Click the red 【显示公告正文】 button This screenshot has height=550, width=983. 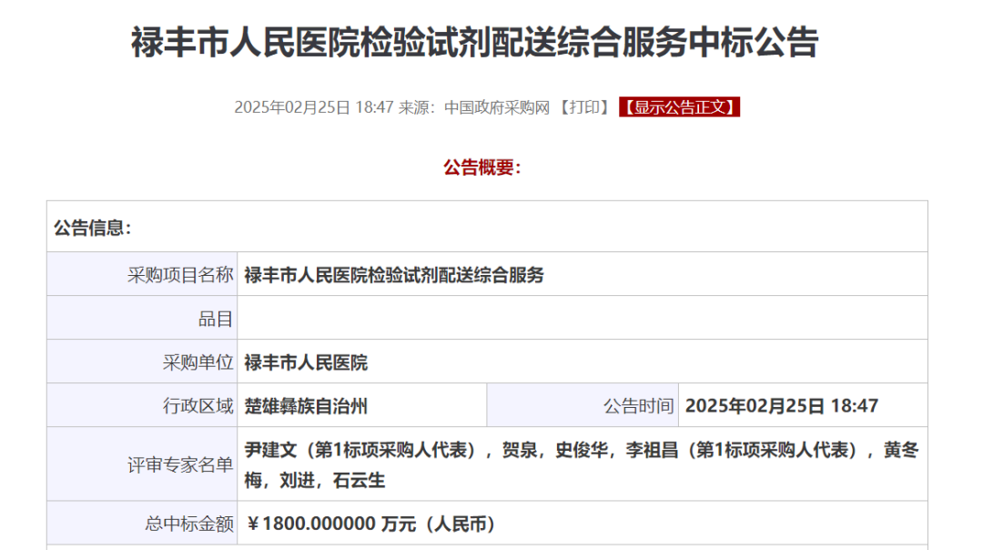click(x=679, y=107)
